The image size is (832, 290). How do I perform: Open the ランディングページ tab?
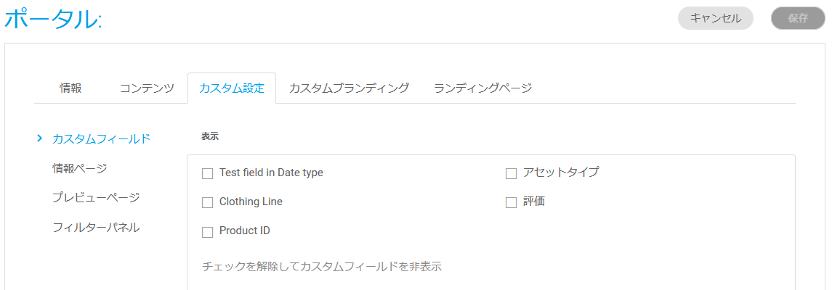(x=483, y=88)
